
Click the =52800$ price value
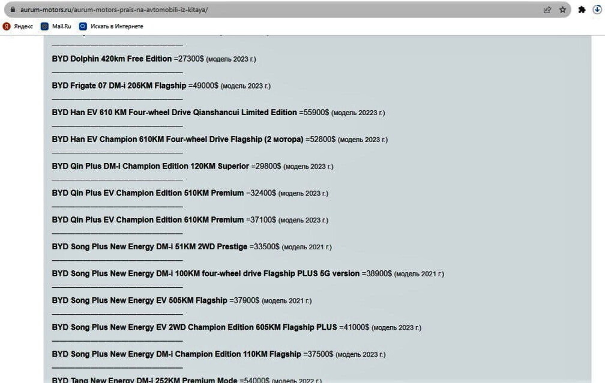pyautogui.click(x=321, y=140)
